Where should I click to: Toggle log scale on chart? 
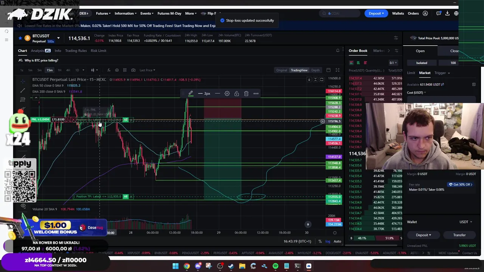coord(328,241)
